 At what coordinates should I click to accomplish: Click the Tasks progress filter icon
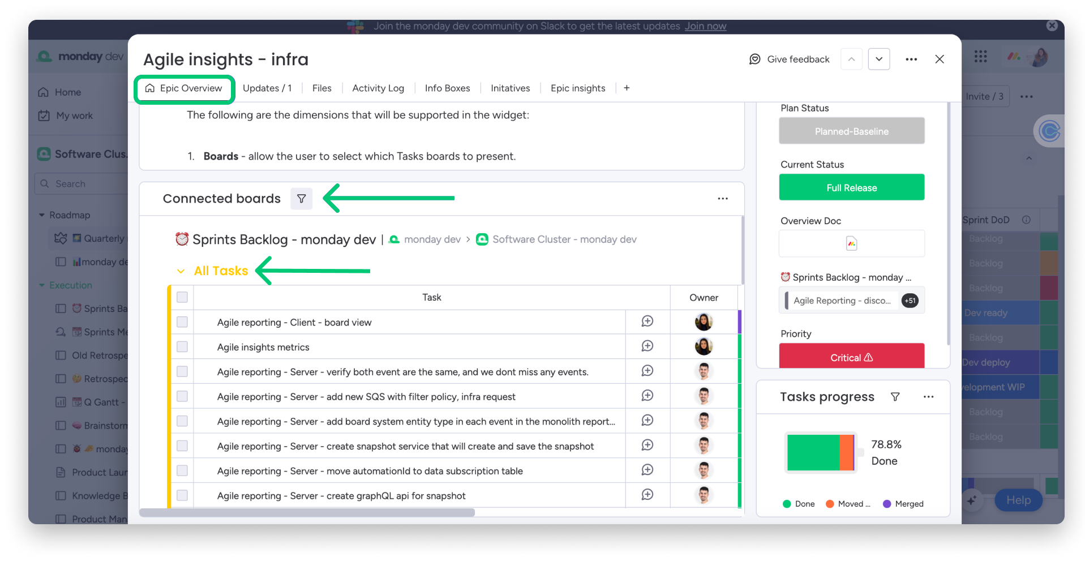click(895, 397)
